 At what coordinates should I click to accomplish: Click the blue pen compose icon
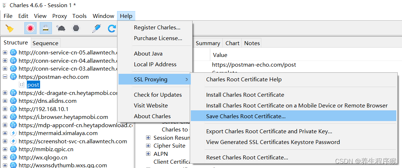97,28
